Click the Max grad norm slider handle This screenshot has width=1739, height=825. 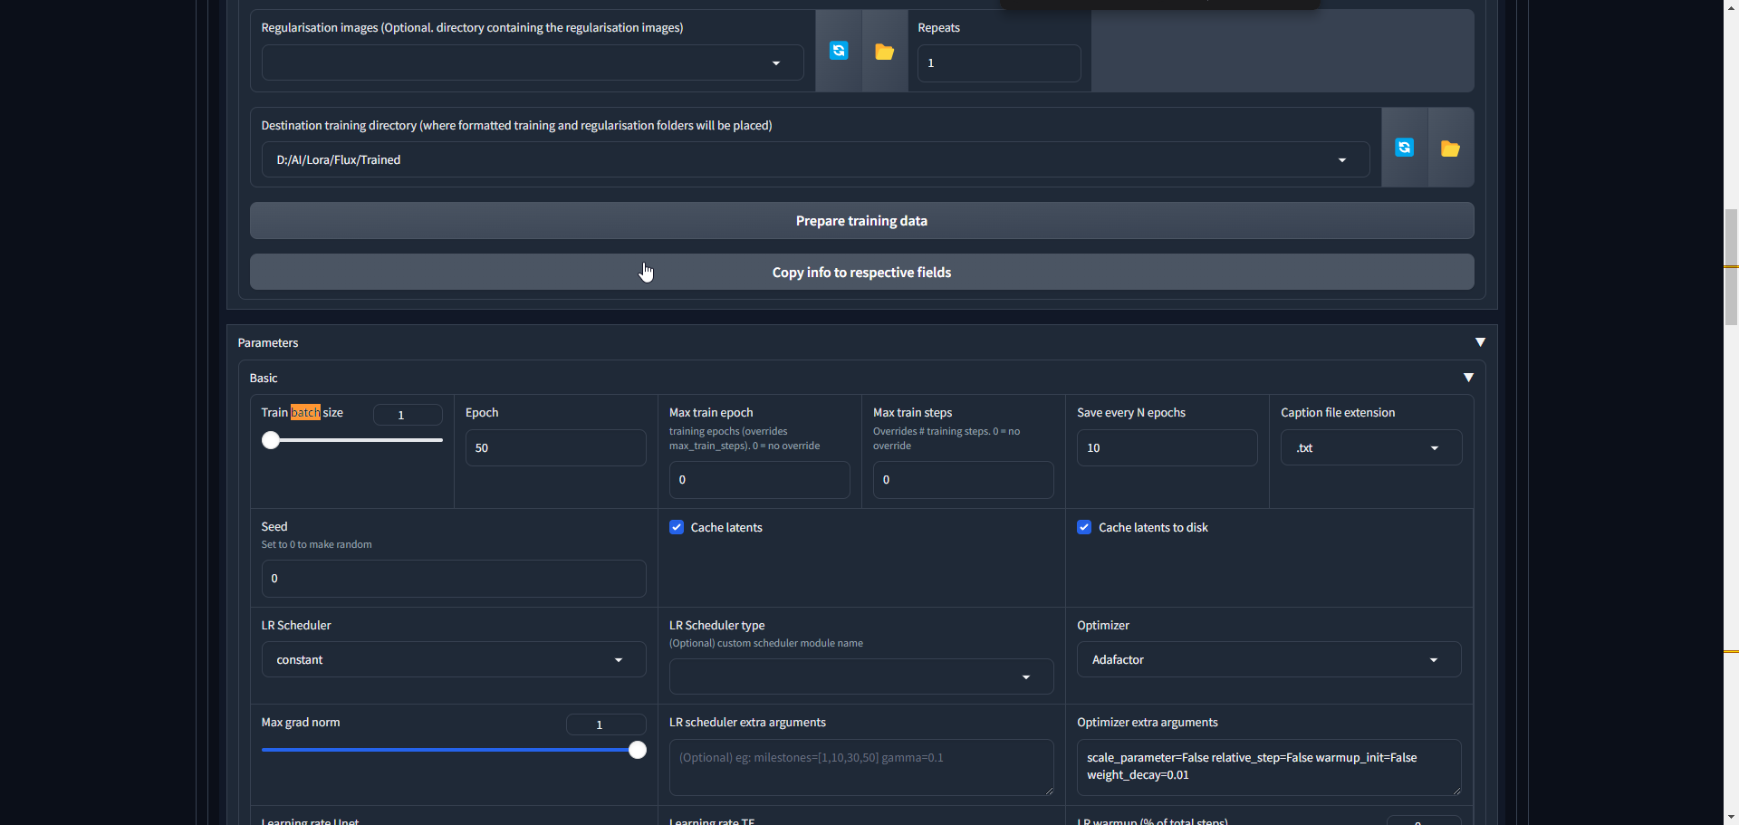(x=638, y=750)
